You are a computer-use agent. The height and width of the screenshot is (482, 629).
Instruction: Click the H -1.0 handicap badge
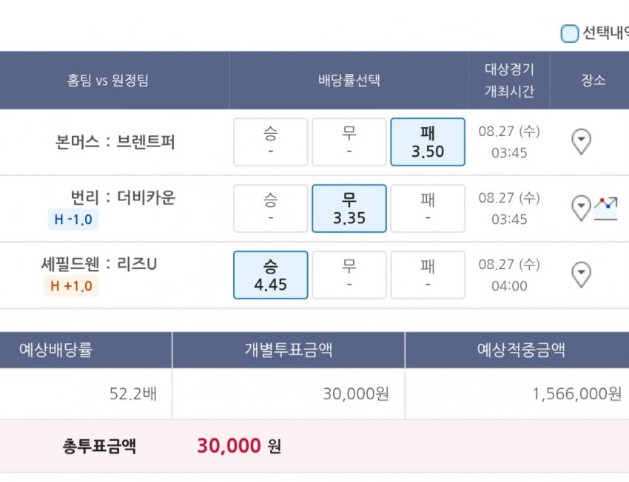(73, 220)
